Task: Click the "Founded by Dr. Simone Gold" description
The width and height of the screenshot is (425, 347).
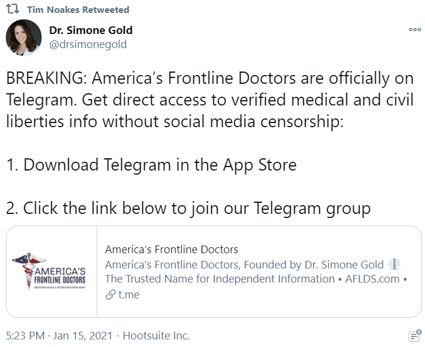Action: point(244,264)
